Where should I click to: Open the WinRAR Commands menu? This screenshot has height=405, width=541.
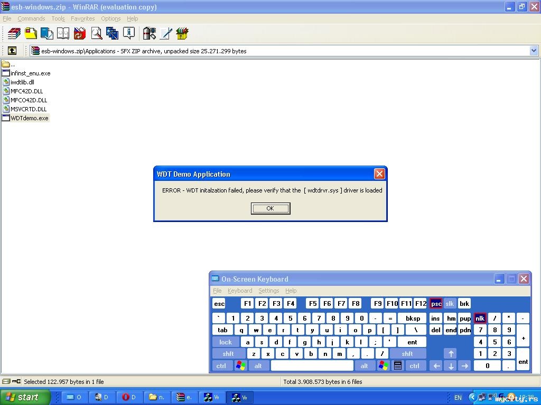point(31,18)
